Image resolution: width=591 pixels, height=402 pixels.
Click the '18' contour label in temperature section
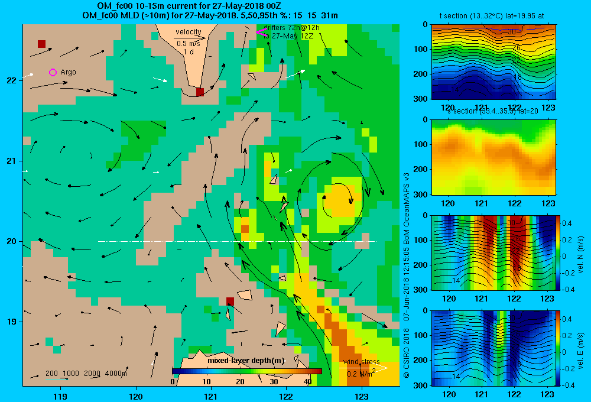[518, 77]
